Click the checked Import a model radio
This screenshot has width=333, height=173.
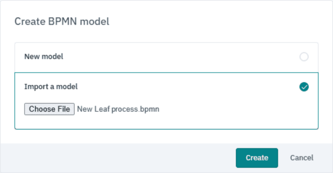304,87
